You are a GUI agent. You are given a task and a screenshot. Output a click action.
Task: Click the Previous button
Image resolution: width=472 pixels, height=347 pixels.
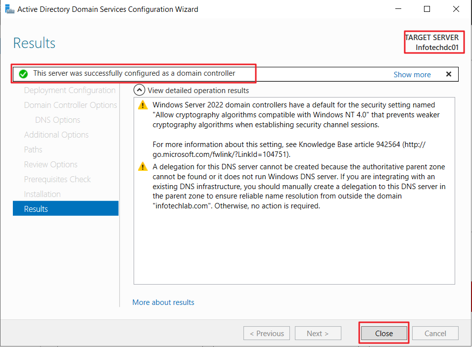(x=267, y=333)
